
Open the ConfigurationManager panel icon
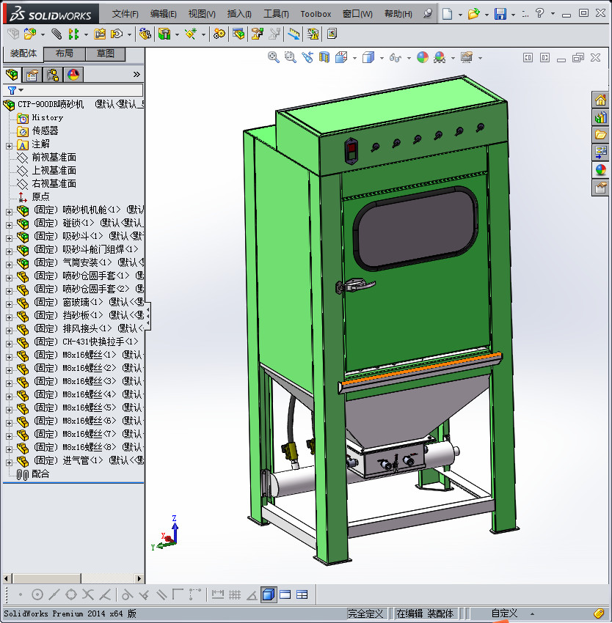pyautogui.click(x=53, y=75)
